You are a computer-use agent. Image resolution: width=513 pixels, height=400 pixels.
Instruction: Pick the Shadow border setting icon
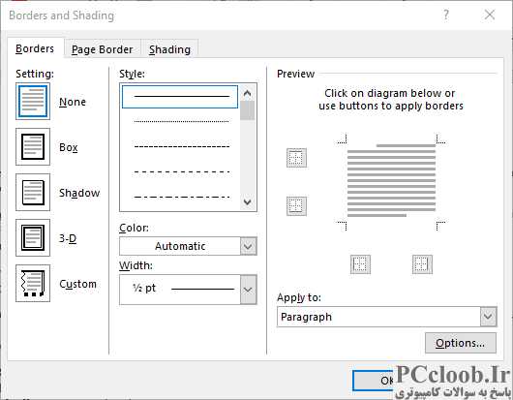coord(33,192)
